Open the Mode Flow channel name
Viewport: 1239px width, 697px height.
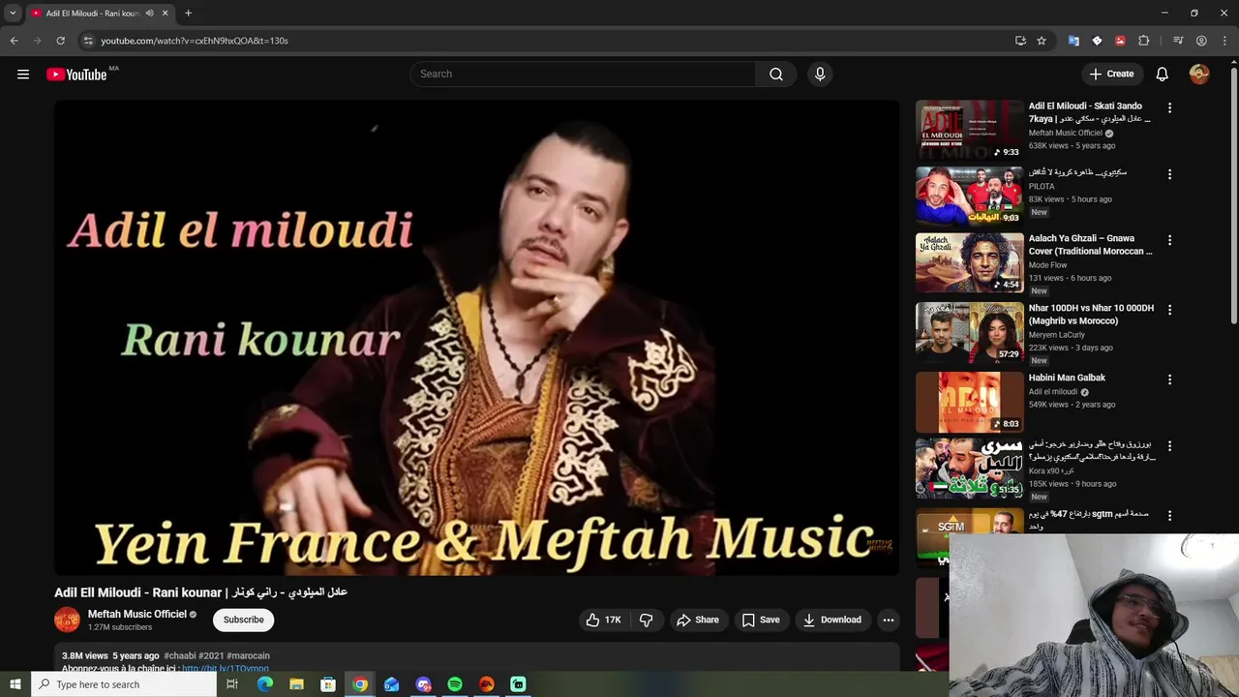(1048, 265)
